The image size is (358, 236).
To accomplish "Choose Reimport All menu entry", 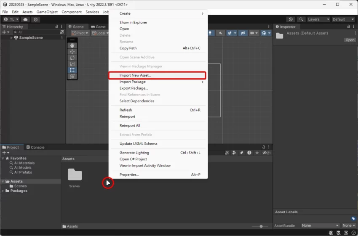I will point(158,126).
